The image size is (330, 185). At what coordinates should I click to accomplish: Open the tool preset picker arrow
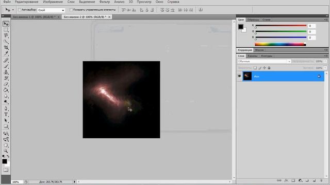coord(13,10)
